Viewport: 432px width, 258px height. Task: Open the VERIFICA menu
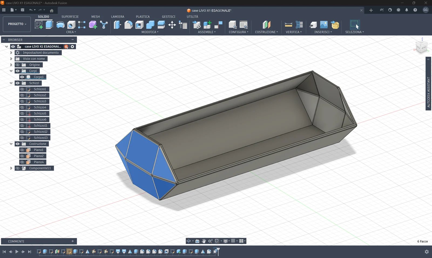click(294, 32)
